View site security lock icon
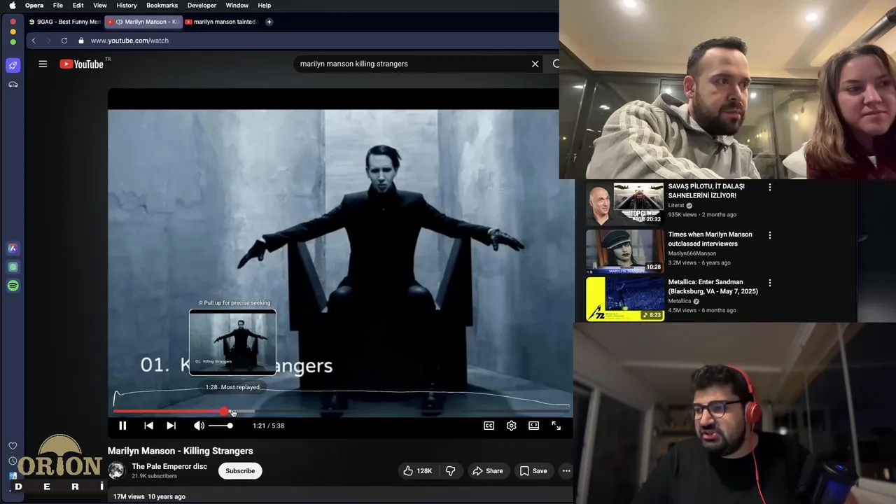Image resolution: width=896 pixels, height=504 pixels. 81,41
